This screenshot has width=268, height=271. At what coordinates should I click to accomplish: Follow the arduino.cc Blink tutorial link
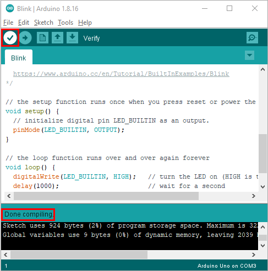(121, 74)
